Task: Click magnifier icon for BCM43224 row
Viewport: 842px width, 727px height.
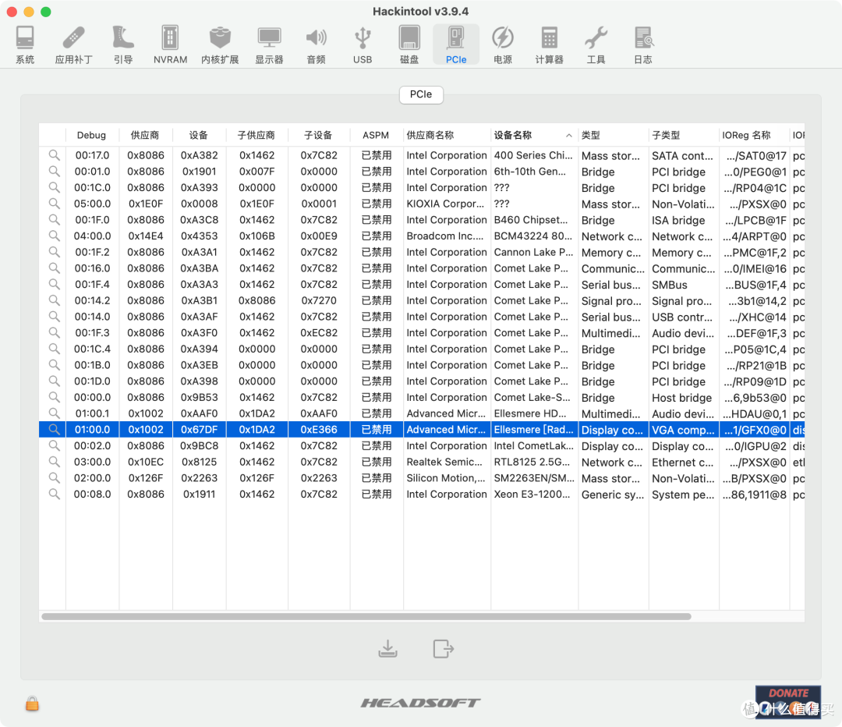Action: [x=55, y=236]
